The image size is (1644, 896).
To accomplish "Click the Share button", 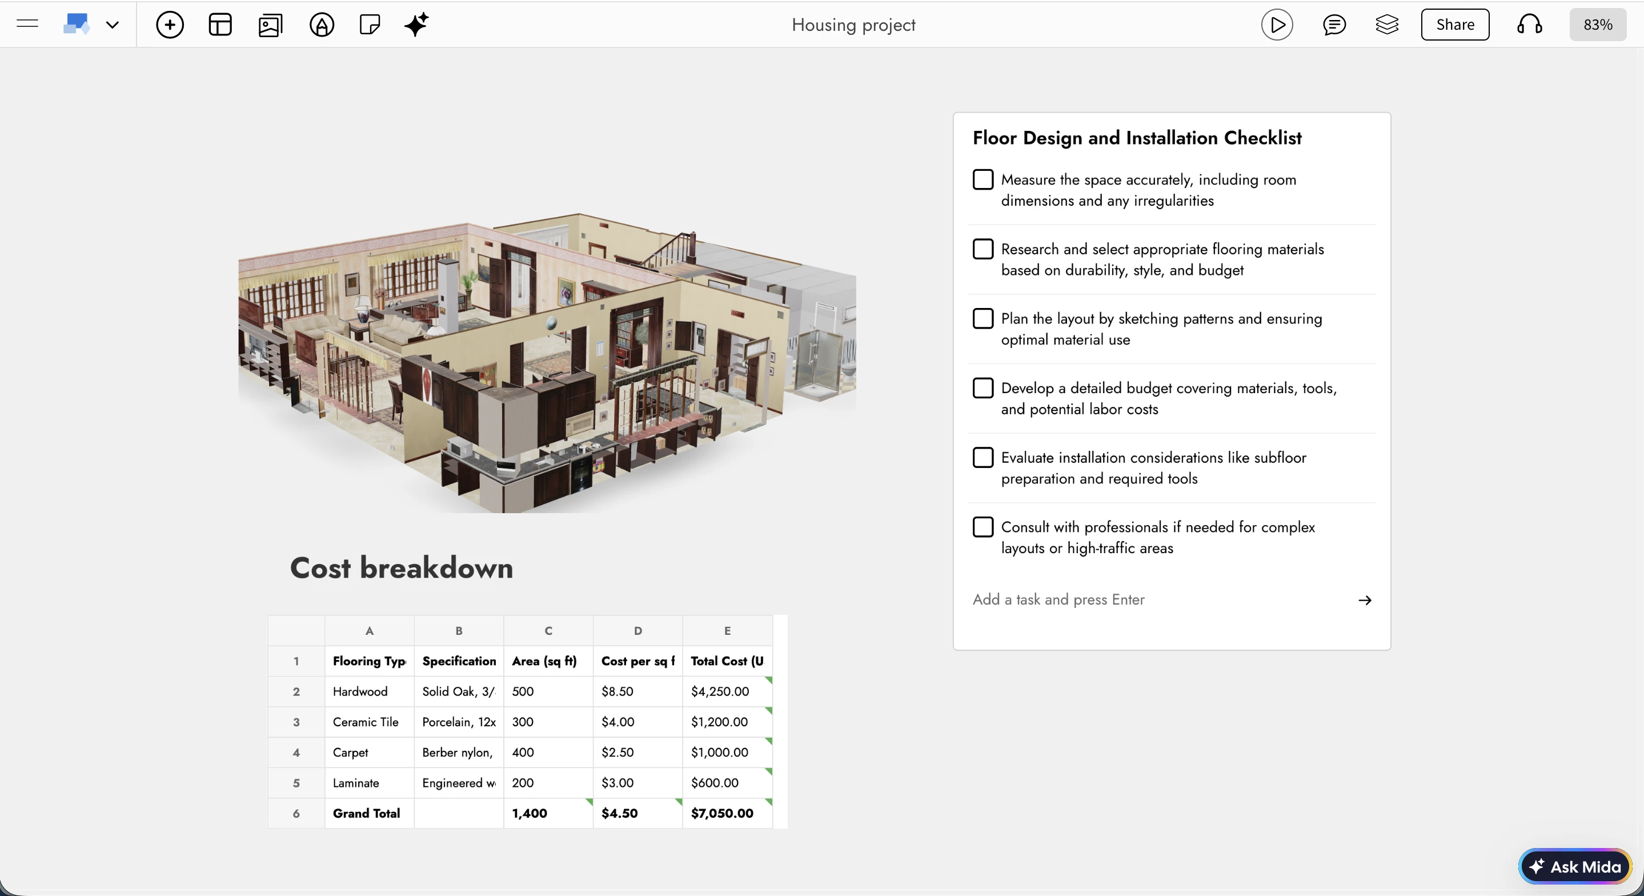I will pyautogui.click(x=1454, y=25).
